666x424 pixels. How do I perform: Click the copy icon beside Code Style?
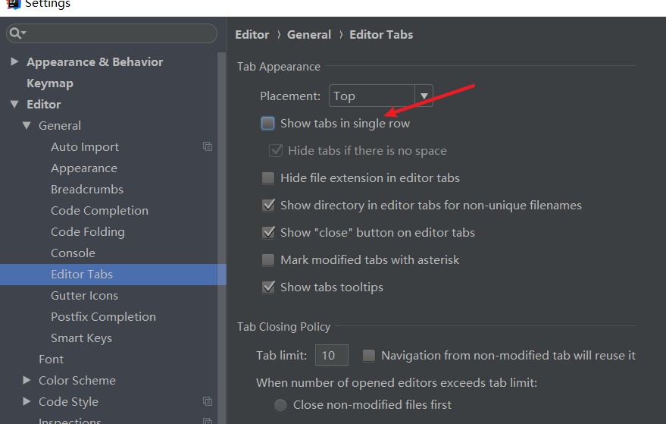(x=208, y=401)
